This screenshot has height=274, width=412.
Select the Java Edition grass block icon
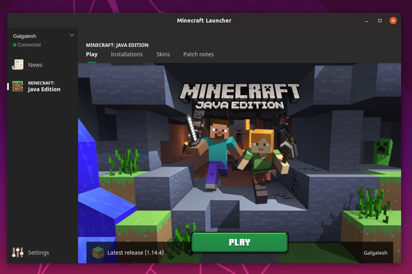tap(18, 86)
